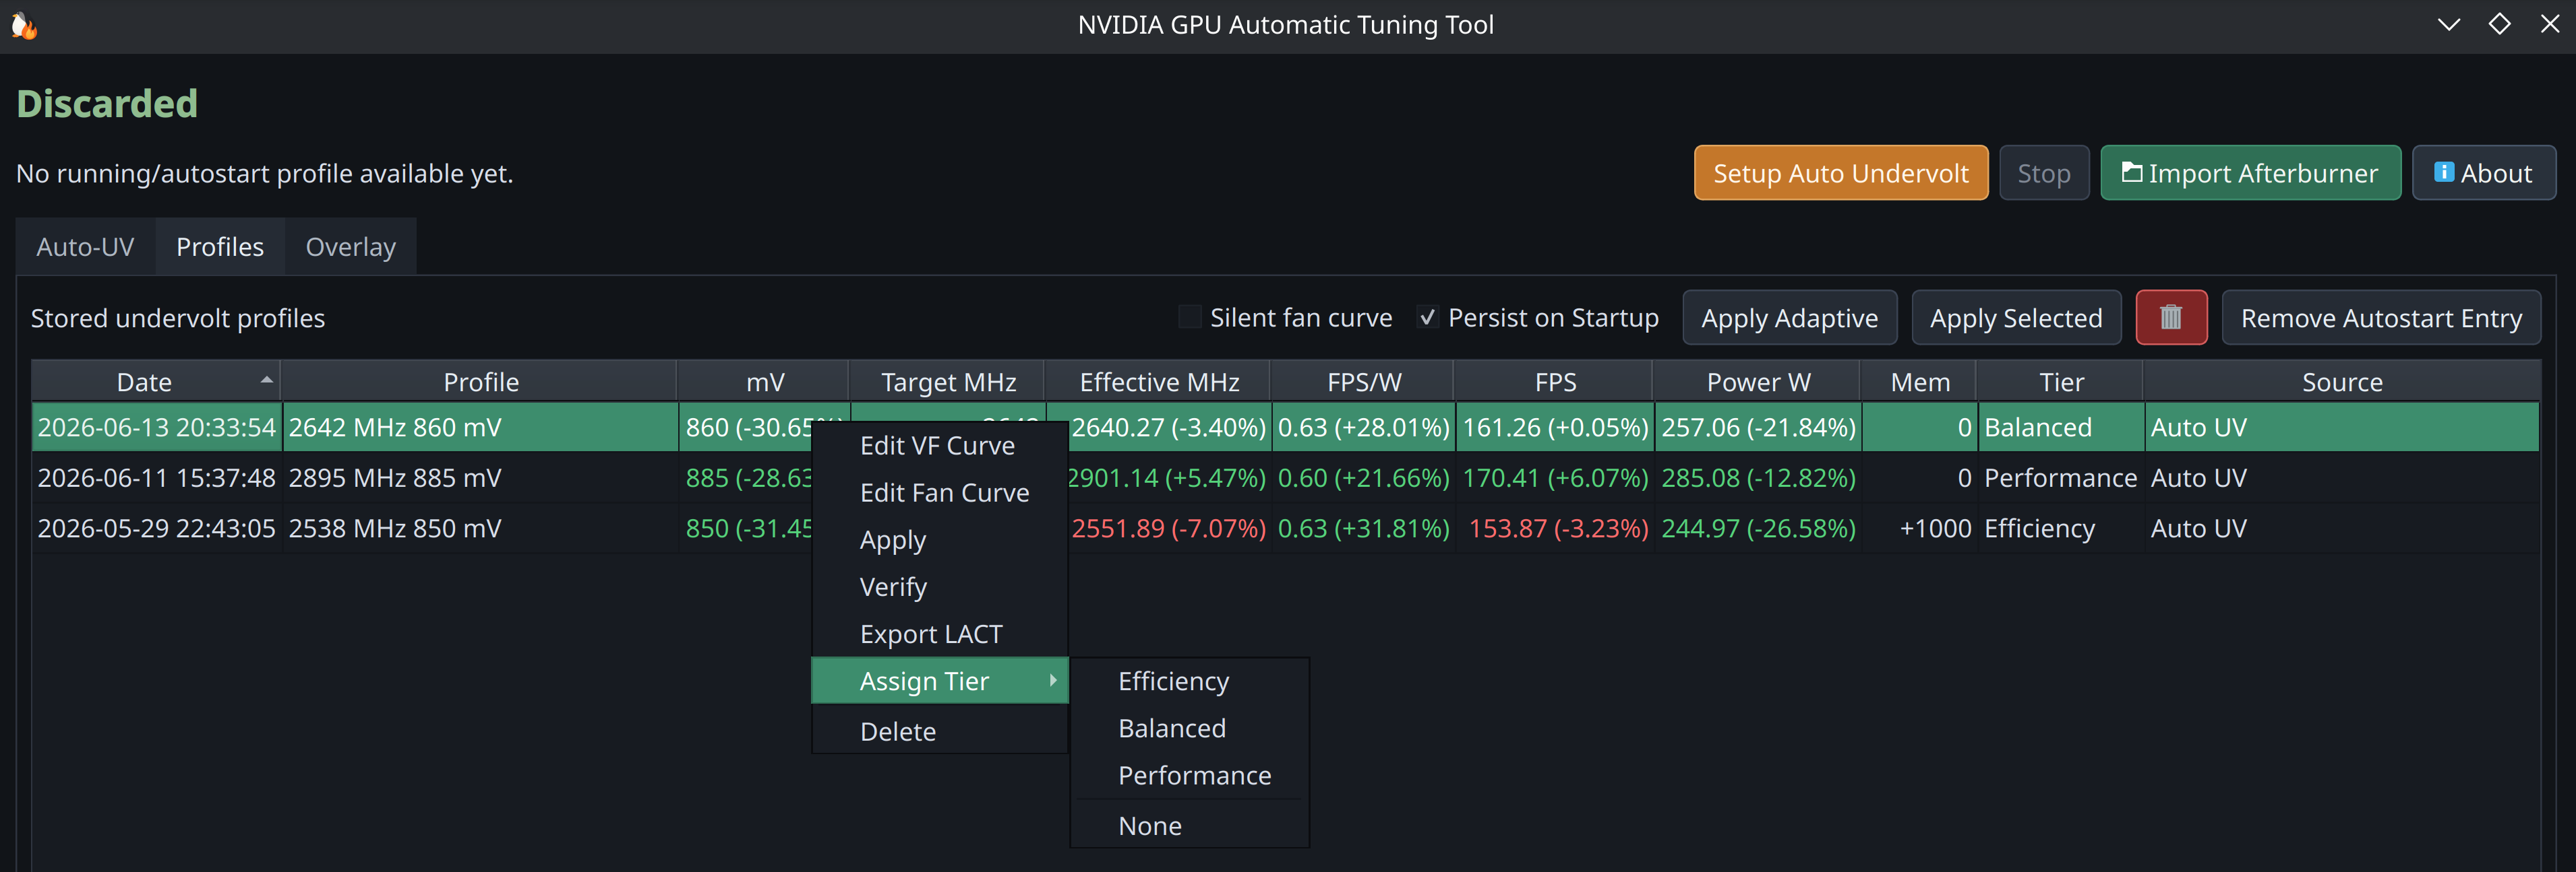
Task: Sort by the FPS column header
Action: pyautogui.click(x=1555, y=382)
